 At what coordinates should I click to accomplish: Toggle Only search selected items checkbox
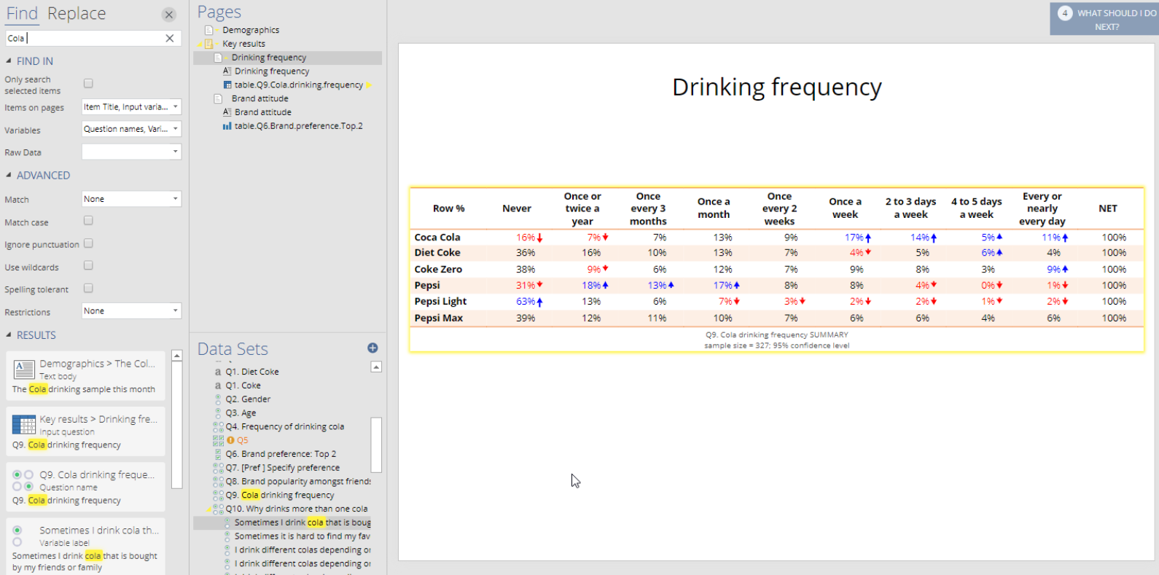click(x=88, y=84)
